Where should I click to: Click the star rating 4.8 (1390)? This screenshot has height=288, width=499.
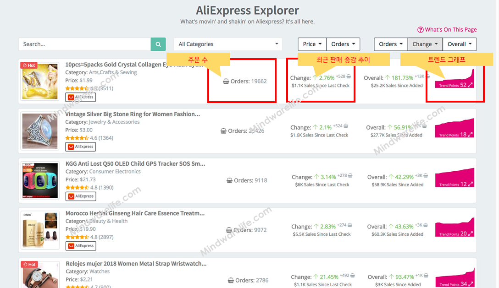coord(90,188)
